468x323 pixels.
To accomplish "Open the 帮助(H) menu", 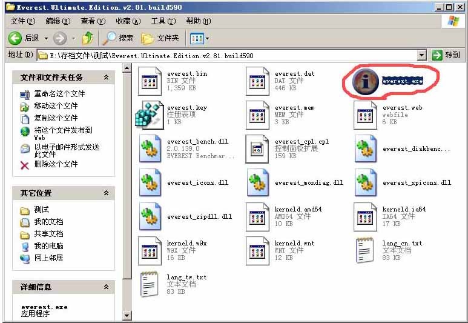I will 199,21.
